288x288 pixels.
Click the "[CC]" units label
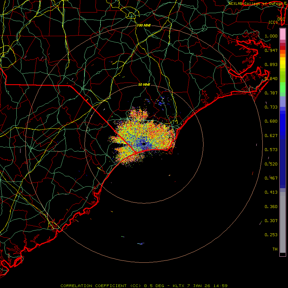pos(273,22)
